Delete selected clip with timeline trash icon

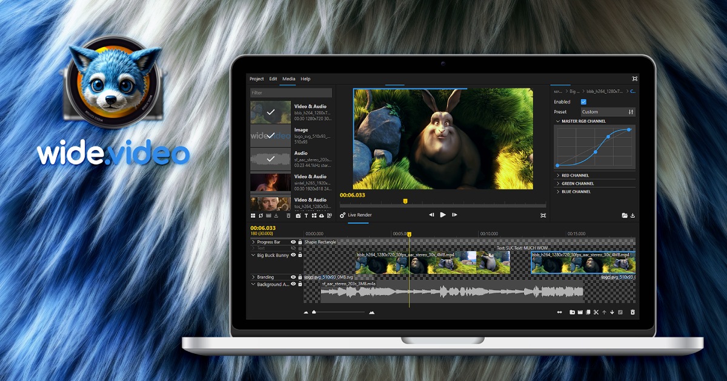tap(632, 313)
